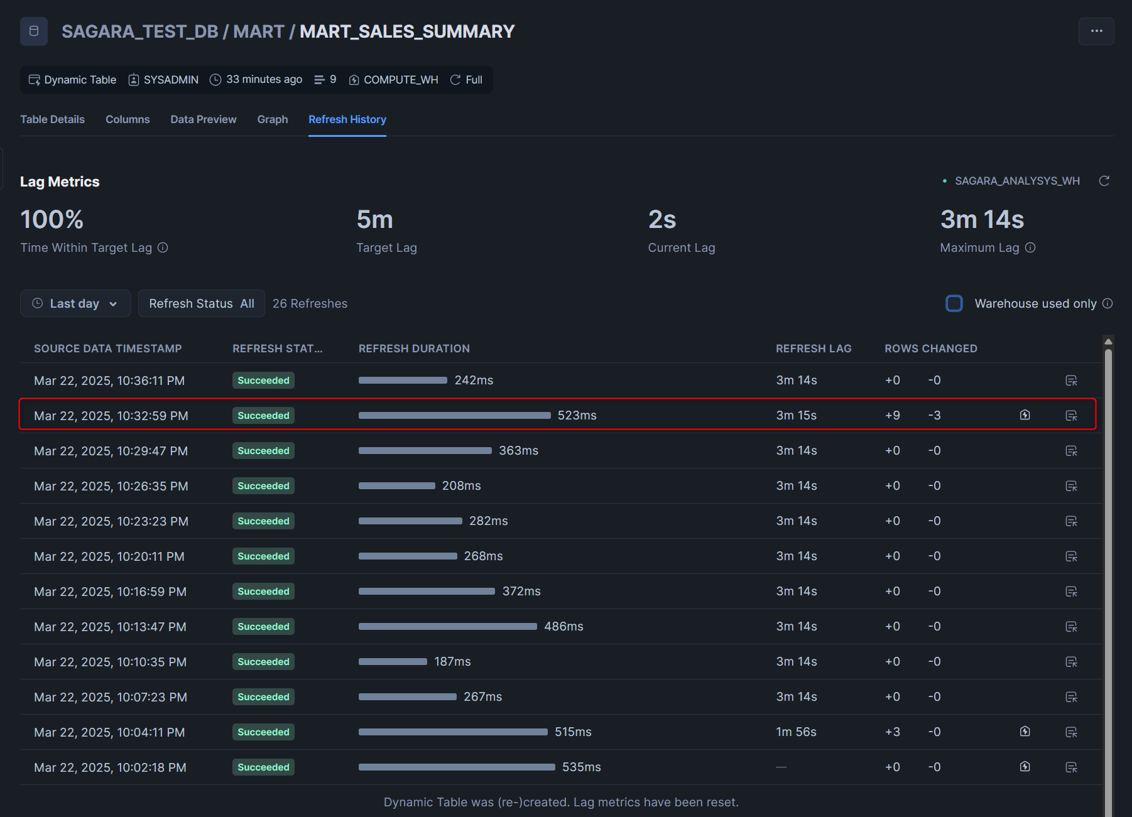Screen dimensions: 1132x817
Task: Click the 486ms duration value
Action: (x=563, y=627)
